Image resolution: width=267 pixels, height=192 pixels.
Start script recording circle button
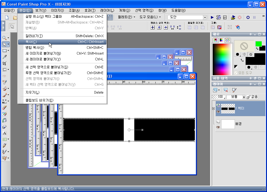(x=248, y=17)
